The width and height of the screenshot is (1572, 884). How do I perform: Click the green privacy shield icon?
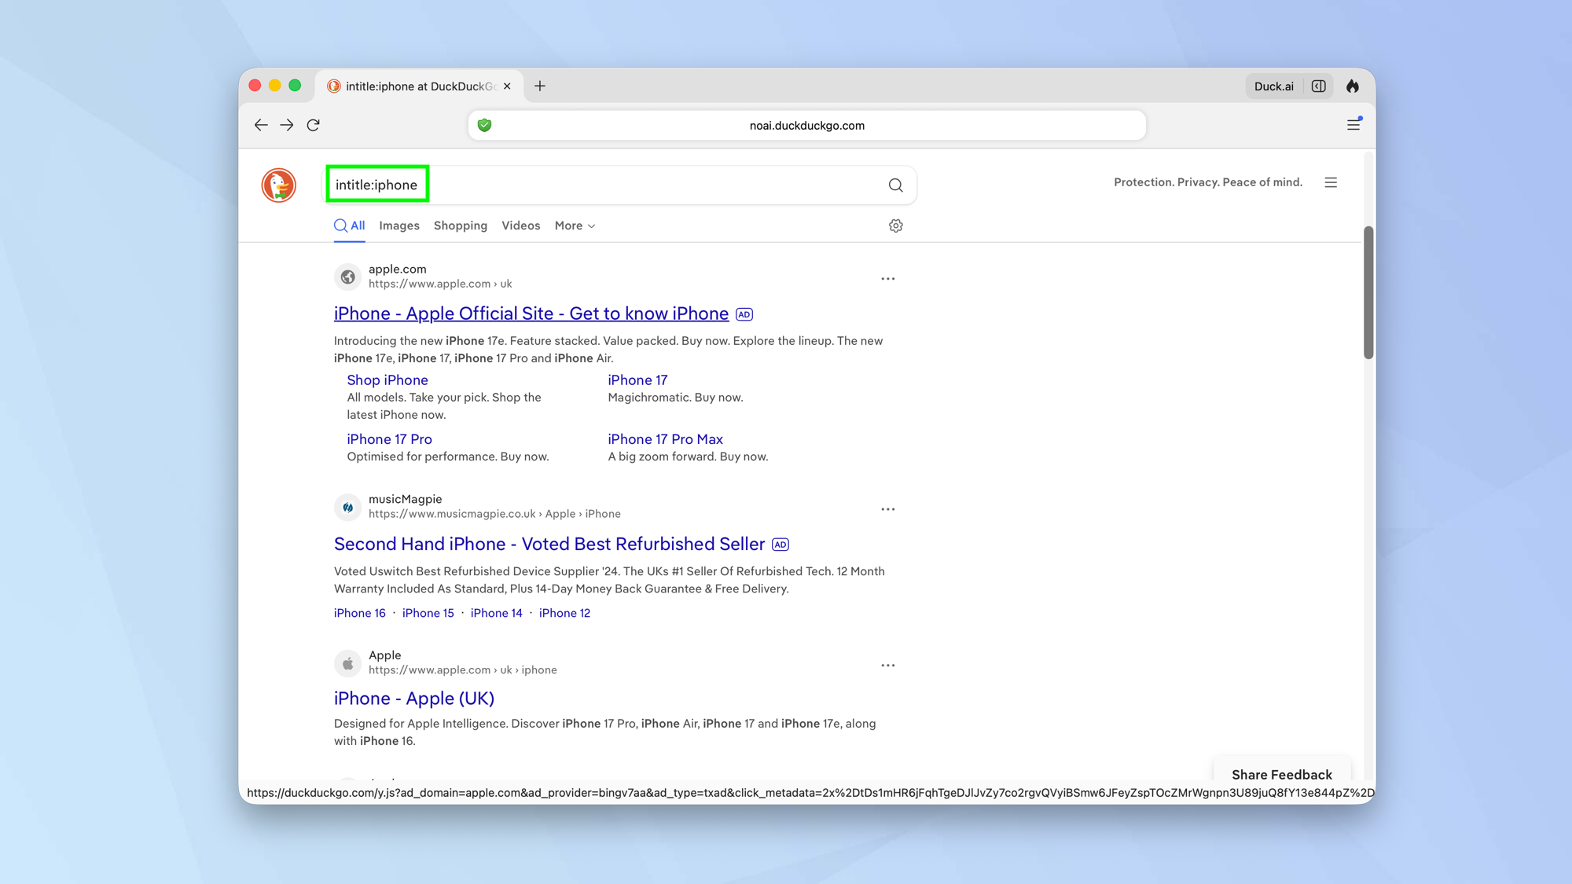485,125
